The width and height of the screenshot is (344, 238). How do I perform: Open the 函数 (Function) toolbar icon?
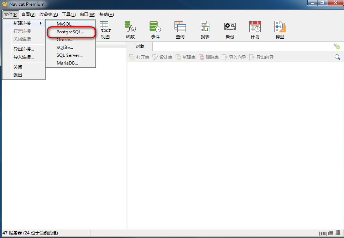[130, 30]
